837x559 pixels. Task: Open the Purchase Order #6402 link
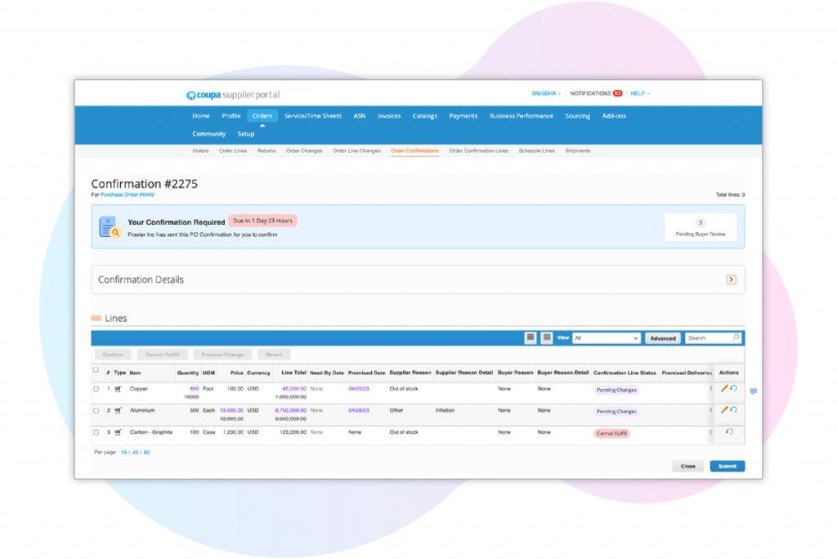127,195
